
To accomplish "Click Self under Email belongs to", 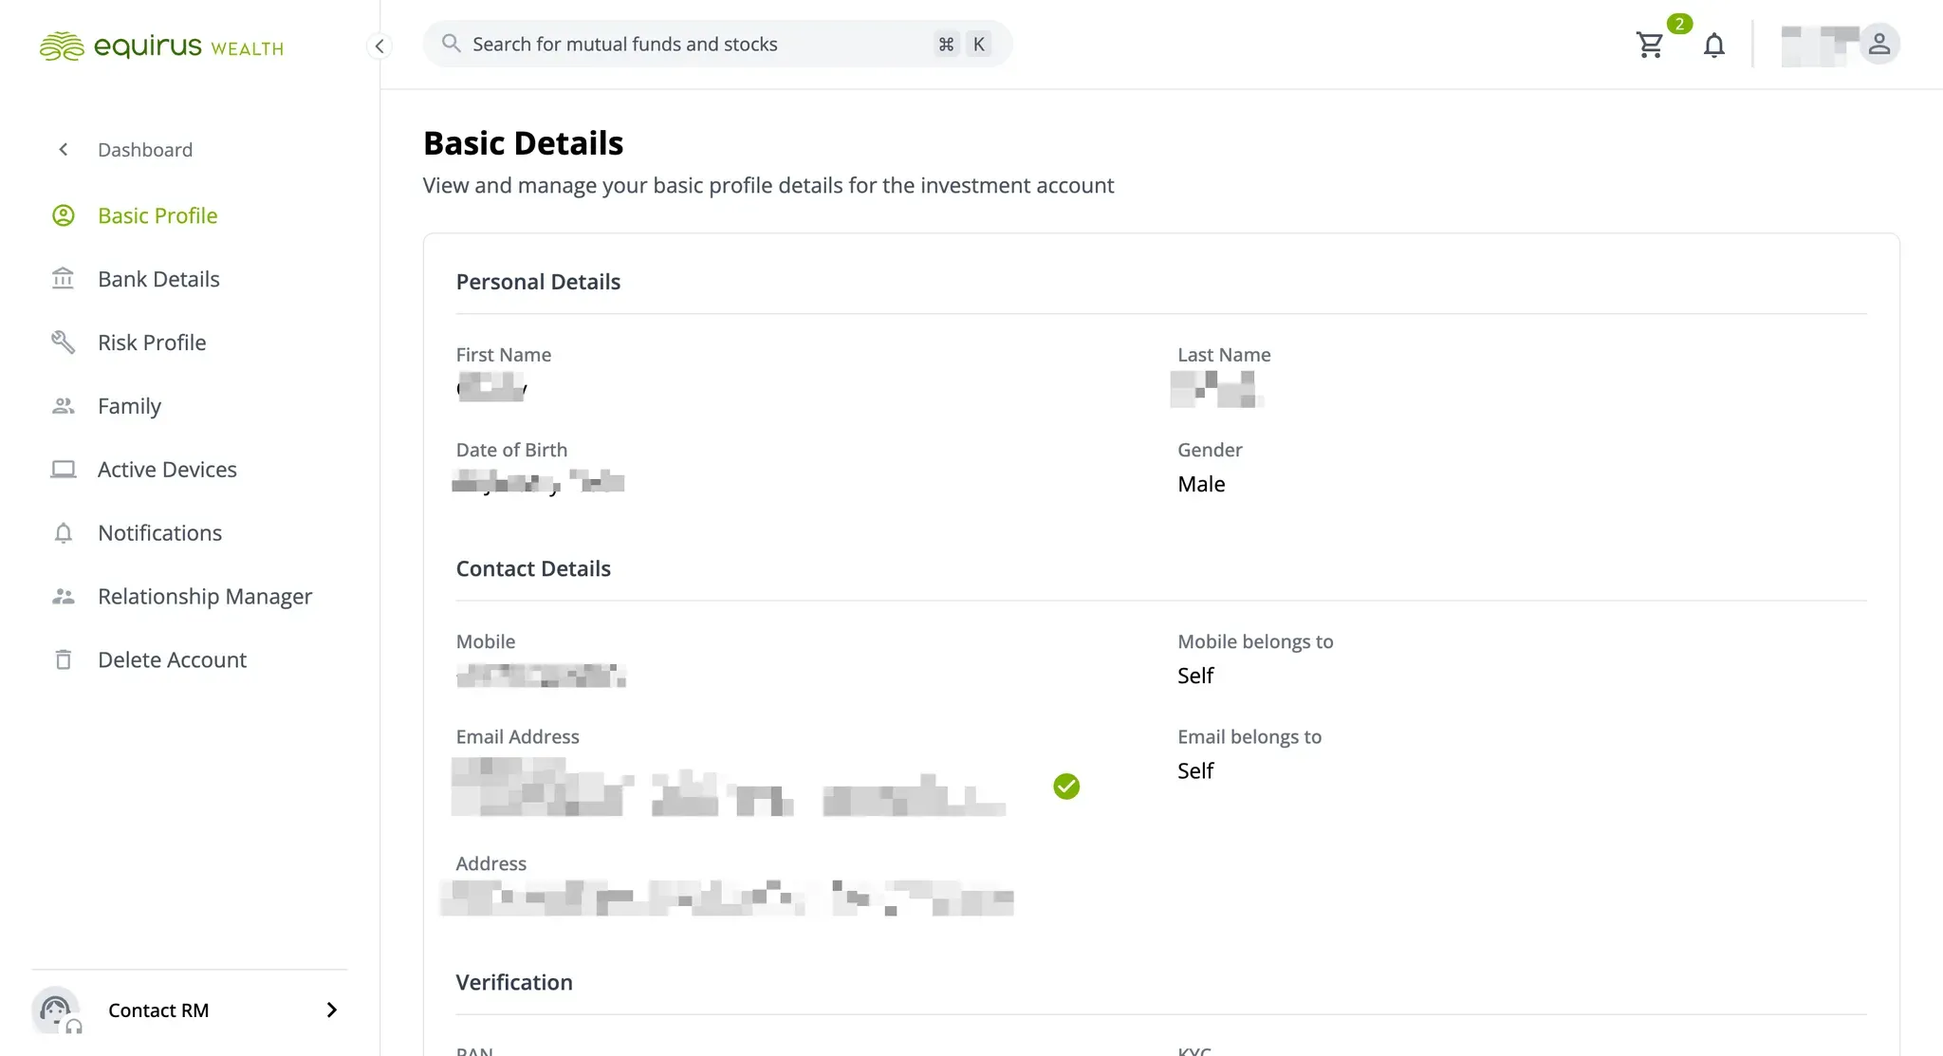I will coord(1195,770).
